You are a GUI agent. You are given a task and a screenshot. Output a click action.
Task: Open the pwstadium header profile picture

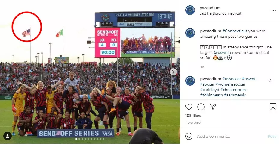(190, 10)
